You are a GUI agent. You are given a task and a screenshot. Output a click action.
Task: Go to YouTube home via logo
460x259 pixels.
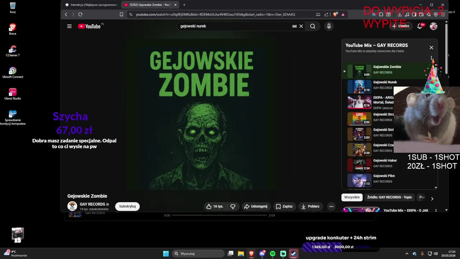pyautogui.click(x=89, y=26)
